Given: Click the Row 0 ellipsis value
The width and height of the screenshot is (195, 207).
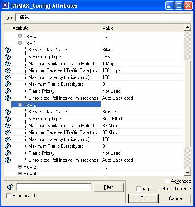Looking at the screenshot, I should 105,36.
